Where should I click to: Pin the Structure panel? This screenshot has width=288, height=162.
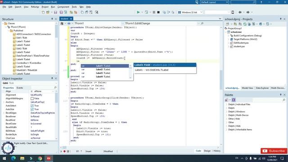pyautogui.click(x=52, y=19)
